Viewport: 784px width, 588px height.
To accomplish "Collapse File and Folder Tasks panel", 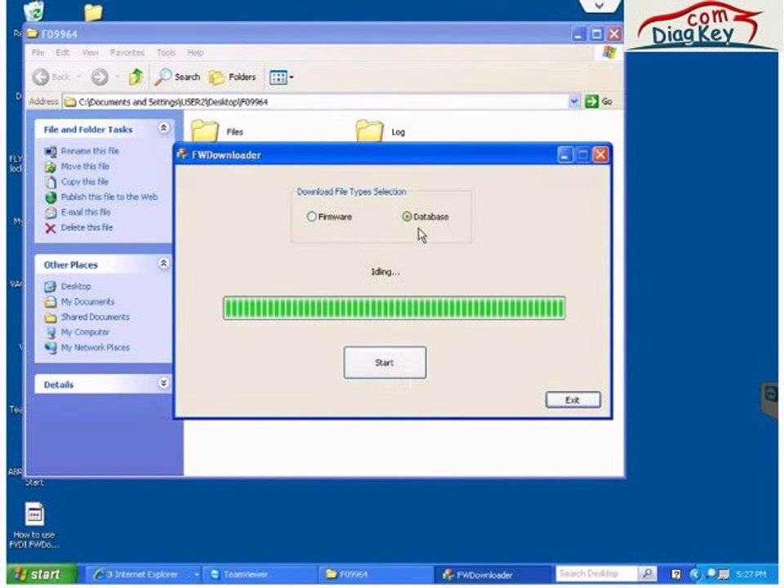I will click(163, 128).
